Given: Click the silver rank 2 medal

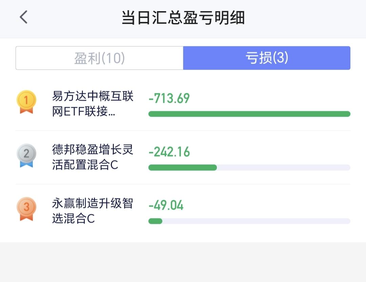Looking at the screenshot, I should click(x=26, y=156).
